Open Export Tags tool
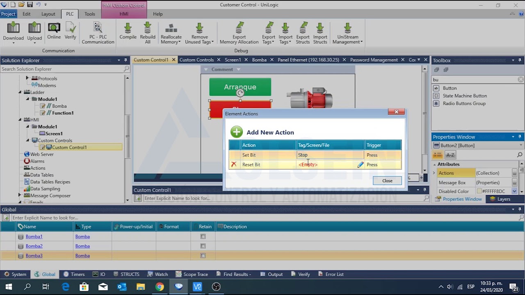525x295 pixels. pos(269,28)
